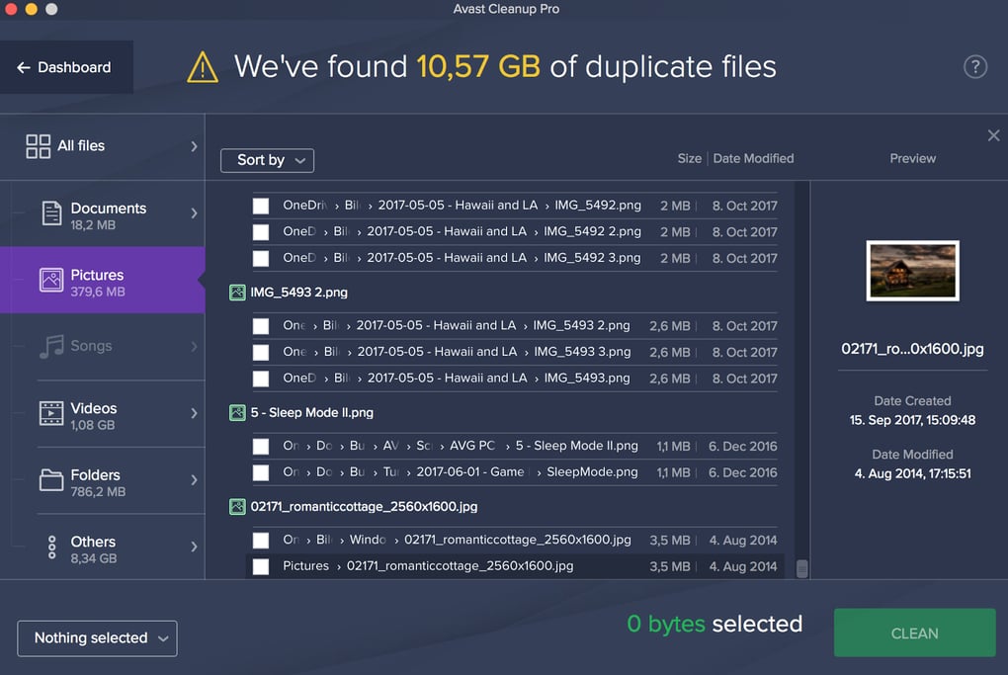Open the Sort by dropdown
The height and width of the screenshot is (675, 1008).
click(x=267, y=160)
